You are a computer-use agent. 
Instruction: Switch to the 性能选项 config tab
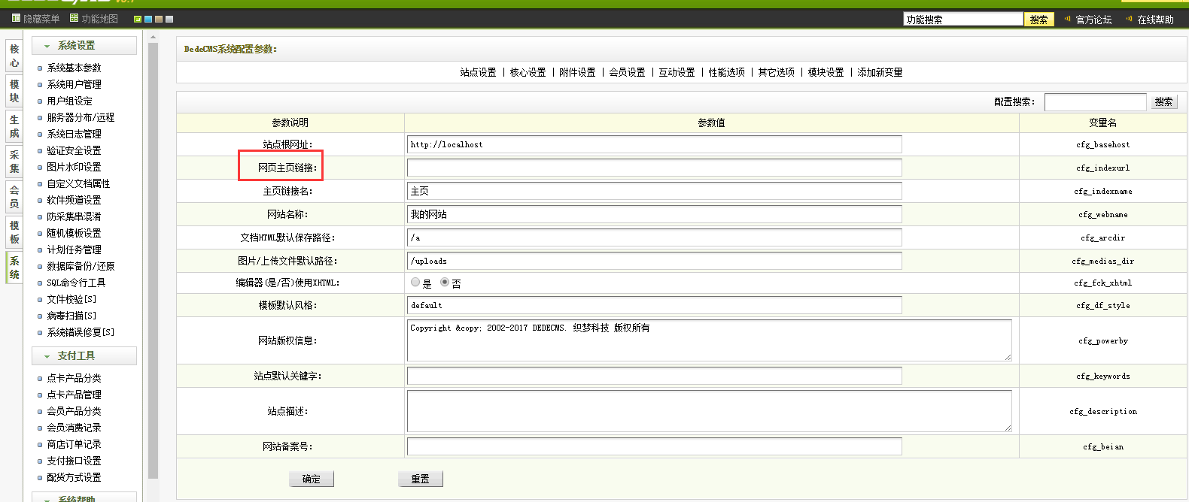click(726, 72)
